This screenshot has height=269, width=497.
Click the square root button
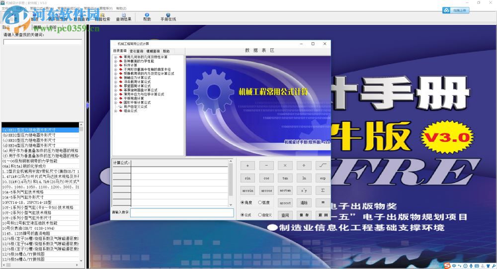(323, 166)
